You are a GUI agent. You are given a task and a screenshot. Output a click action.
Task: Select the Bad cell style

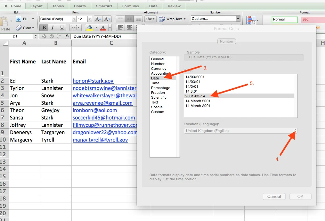tap(313, 20)
